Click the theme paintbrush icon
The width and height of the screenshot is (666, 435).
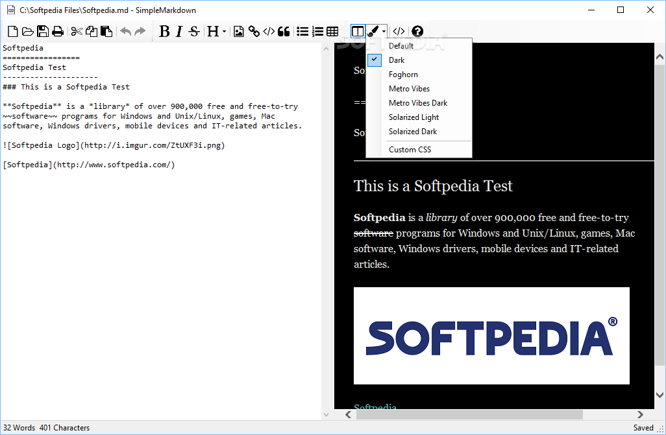373,31
